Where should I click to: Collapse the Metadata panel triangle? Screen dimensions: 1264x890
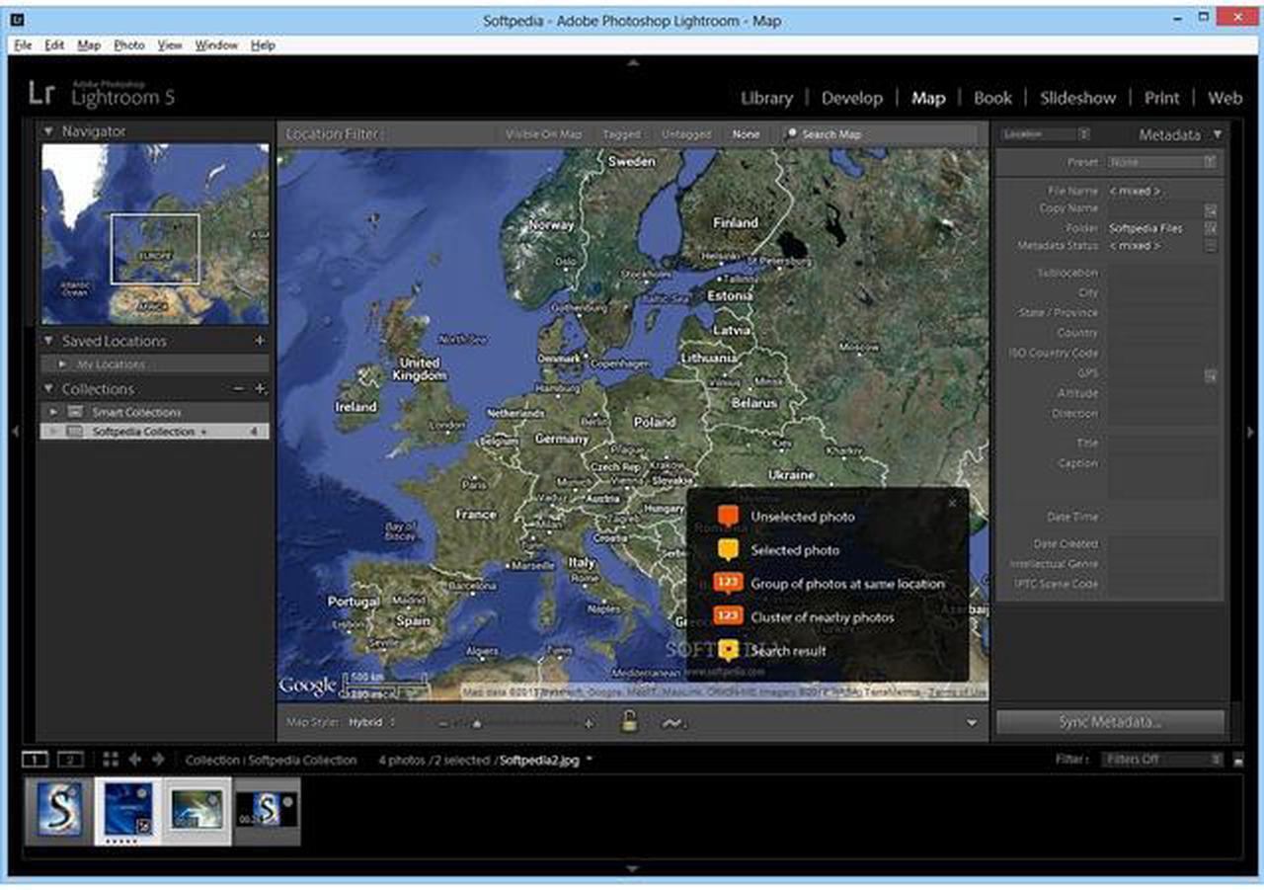click(1218, 134)
